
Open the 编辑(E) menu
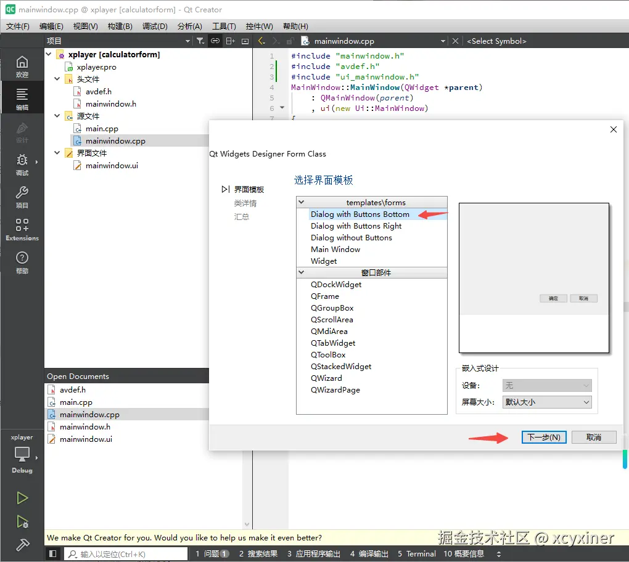[x=51, y=26]
